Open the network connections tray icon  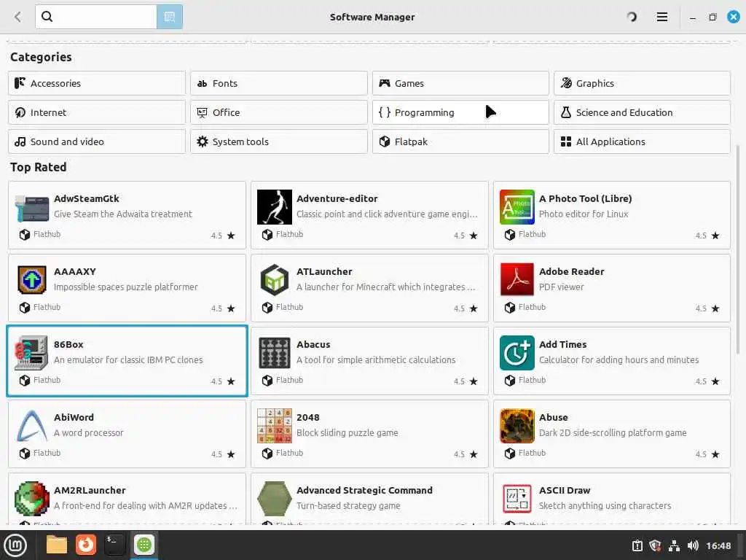(674, 545)
